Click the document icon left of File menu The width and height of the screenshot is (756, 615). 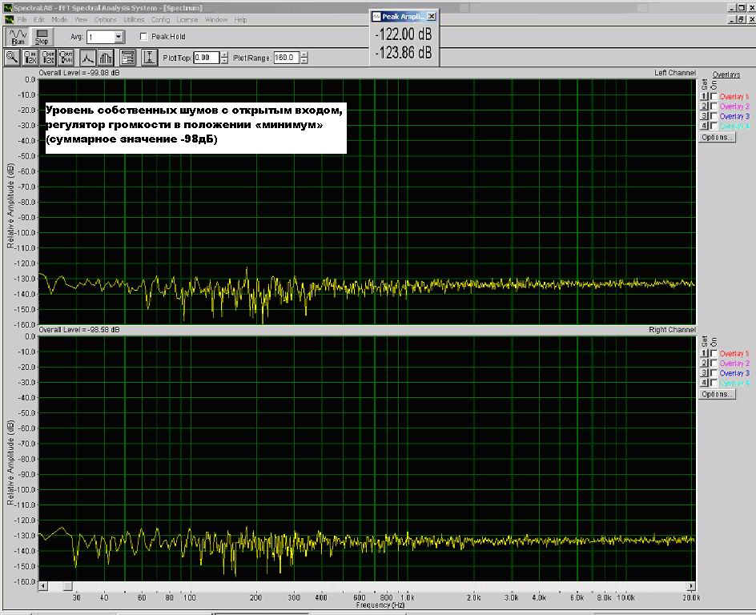click(9, 20)
